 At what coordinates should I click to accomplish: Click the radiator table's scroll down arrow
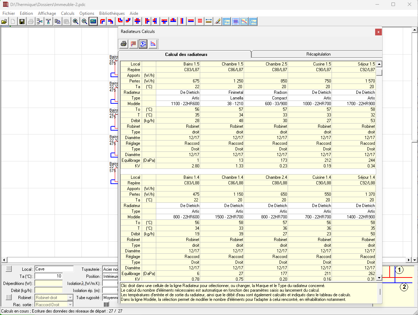click(379, 278)
